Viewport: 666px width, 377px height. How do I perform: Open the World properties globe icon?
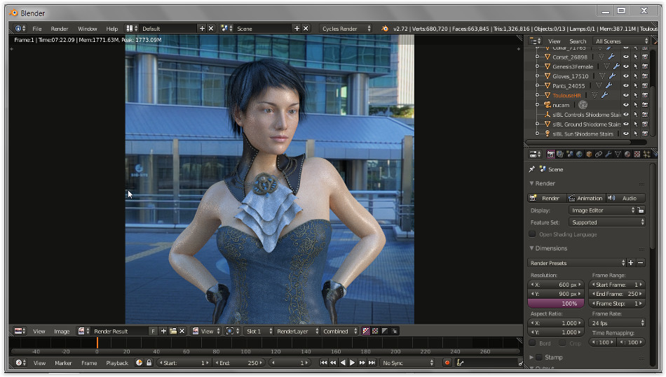pyautogui.click(x=579, y=154)
